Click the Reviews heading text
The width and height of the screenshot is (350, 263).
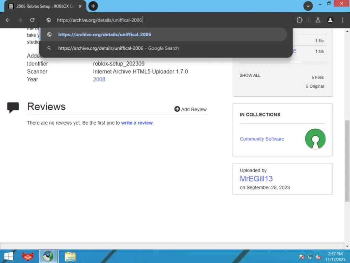46,107
